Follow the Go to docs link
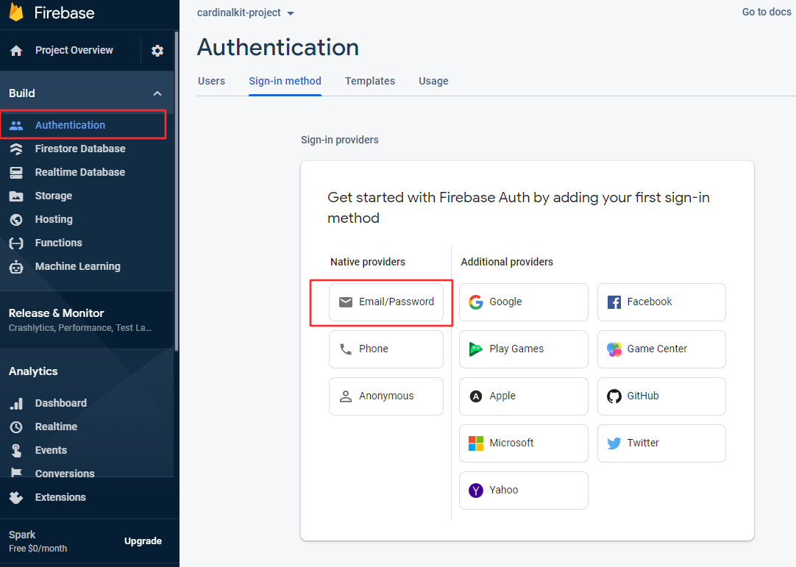The image size is (796, 567). (766, 12)
